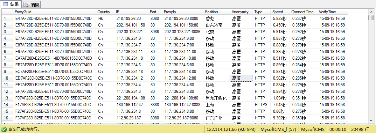Click Speed cell 9.302秒
The image size is (376, 133).
[x=280, y=118]
